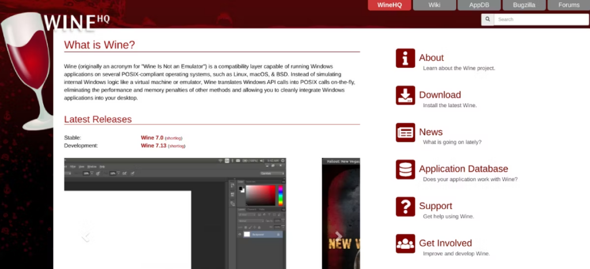The height and width of the screenshot is (269, 590).
Task: Click "Improve and develop Wine." text
Action: [456, 253]
